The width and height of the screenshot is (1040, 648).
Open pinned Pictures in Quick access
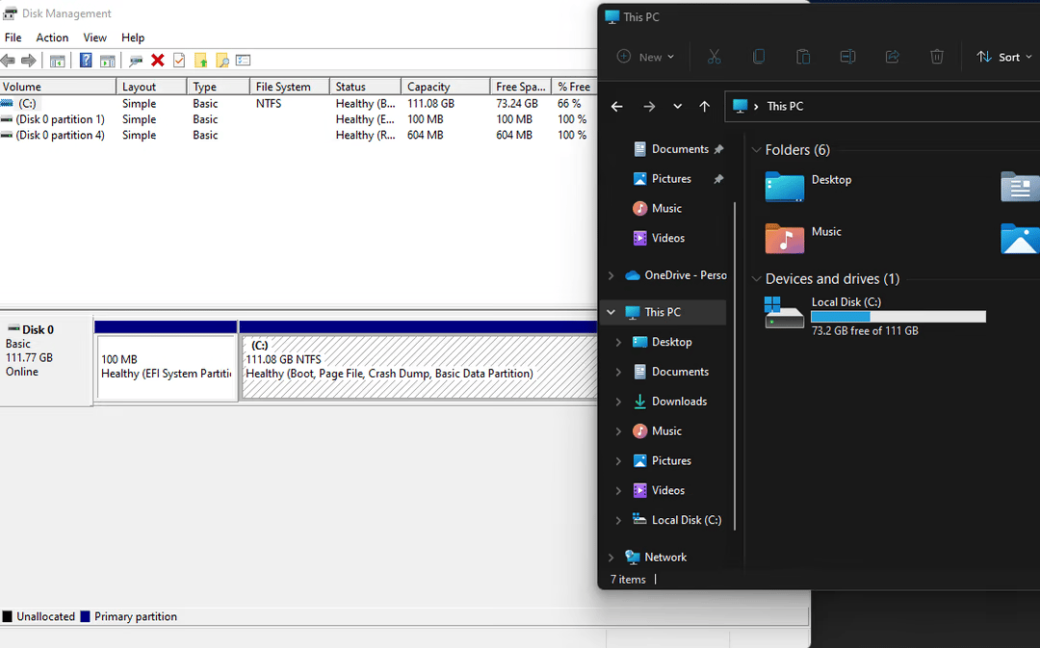pos(678,179)
